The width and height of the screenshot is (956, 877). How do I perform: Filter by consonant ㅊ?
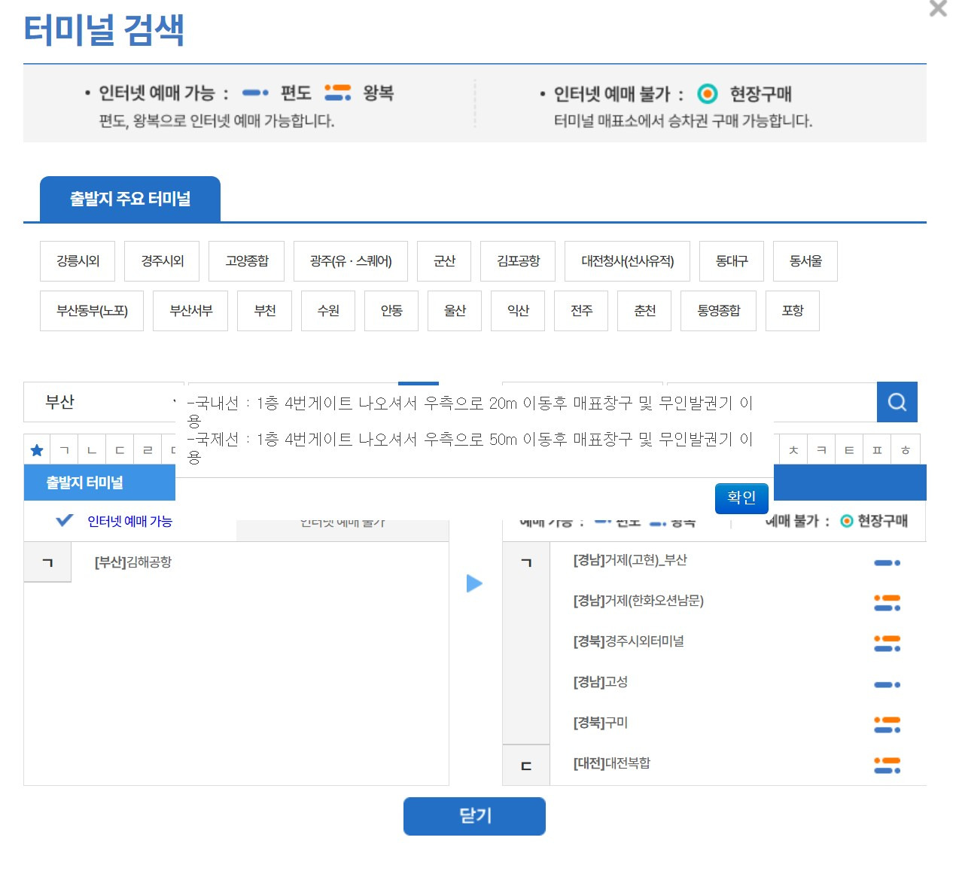(x=793, y=450)
